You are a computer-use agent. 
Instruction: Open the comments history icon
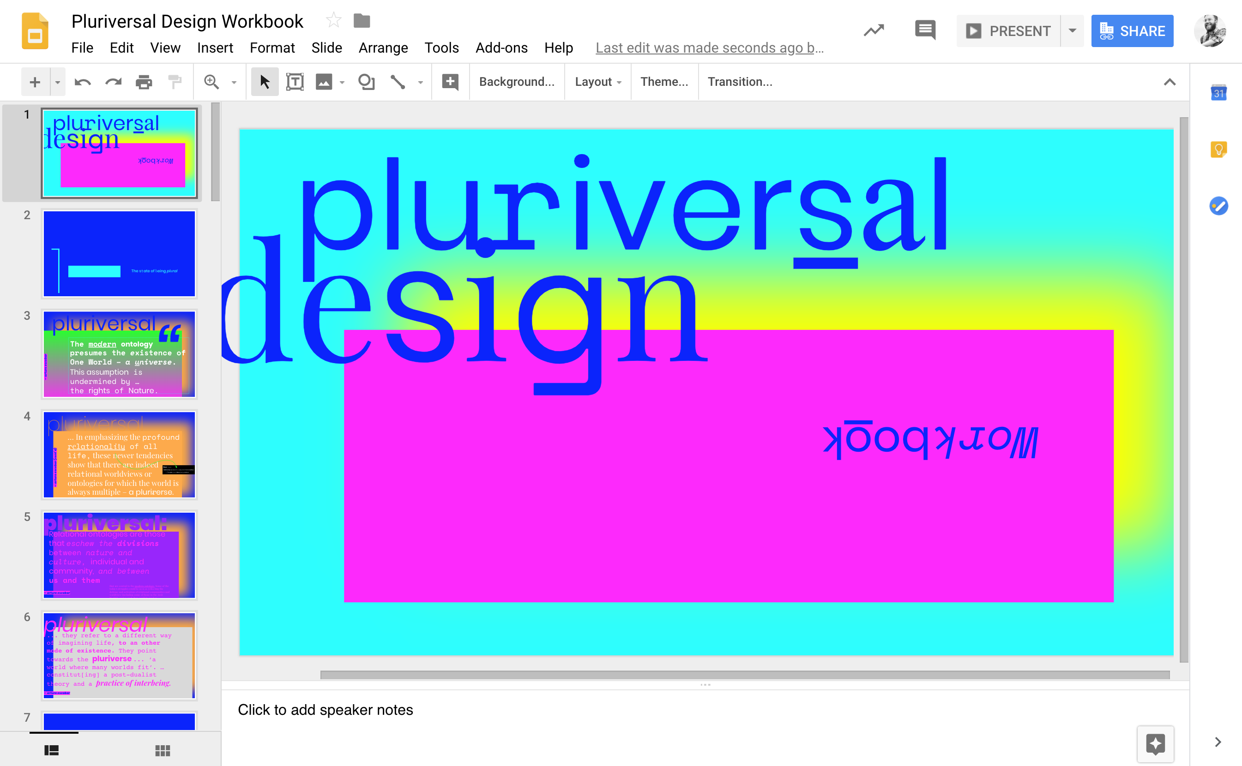pyautogui.click(x=925, y=31)
